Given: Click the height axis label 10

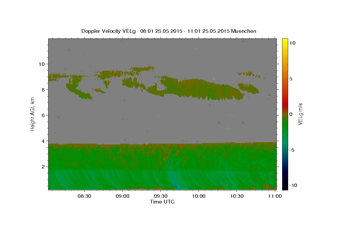Looking at the screenshot, I should pyautogui.click(x=42, y=64).
